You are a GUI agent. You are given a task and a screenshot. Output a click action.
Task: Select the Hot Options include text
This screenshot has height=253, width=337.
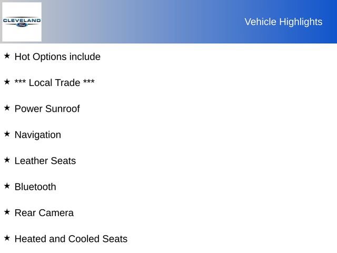pos(57,56)
